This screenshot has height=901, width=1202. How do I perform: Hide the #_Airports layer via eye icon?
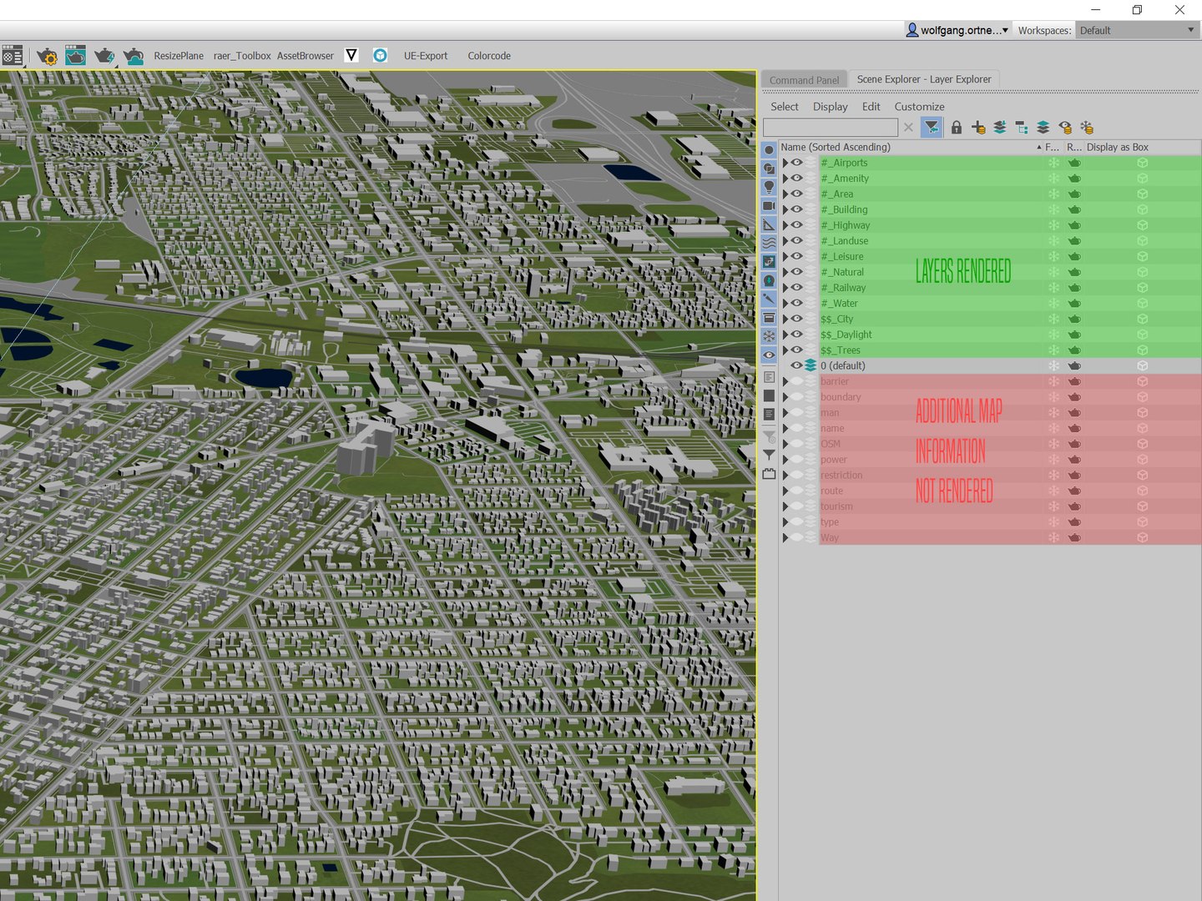click(x=797, y=163)
